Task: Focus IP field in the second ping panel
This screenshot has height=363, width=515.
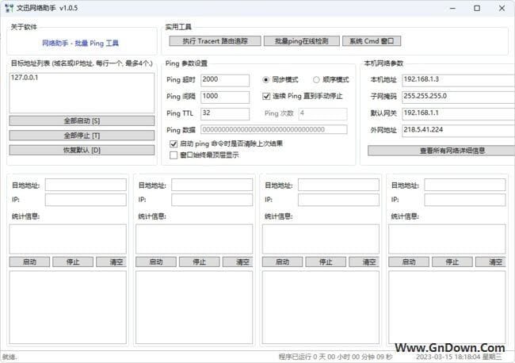Action: (x=212, y=200)
